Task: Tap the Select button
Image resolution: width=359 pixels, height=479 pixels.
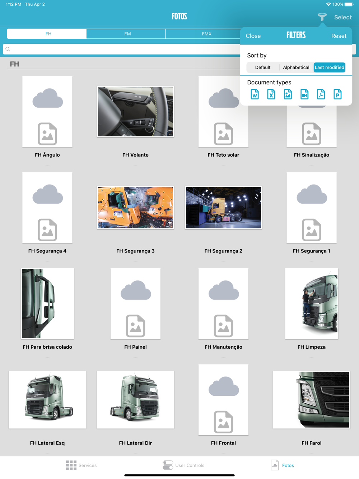Action: (x=343, y=17)
